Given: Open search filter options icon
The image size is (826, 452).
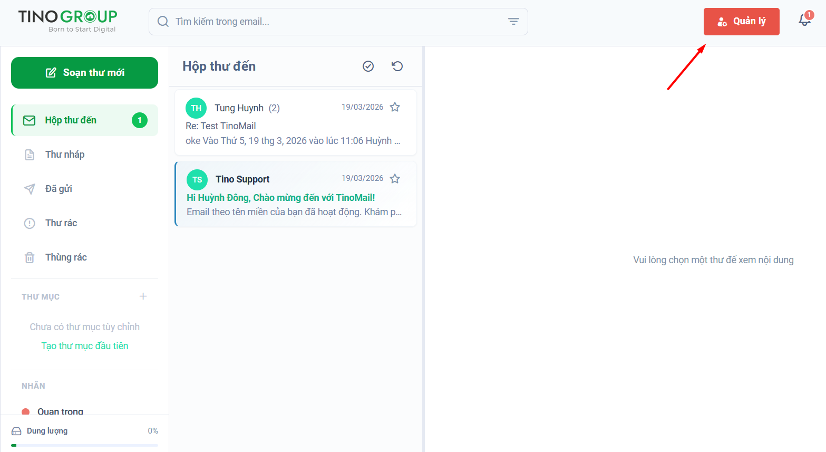Looking at the screenshot, I should 513,21.
